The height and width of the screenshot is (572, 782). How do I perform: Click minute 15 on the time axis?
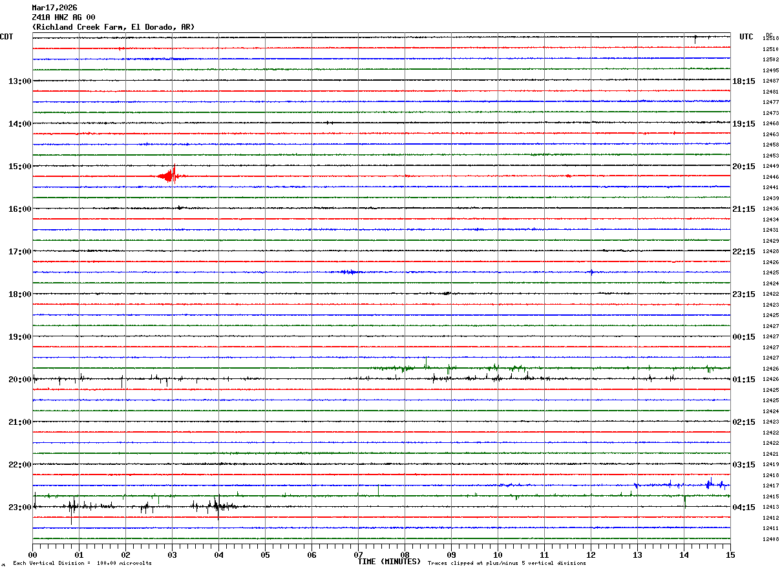pyautogui.click(x=730, y=555)
